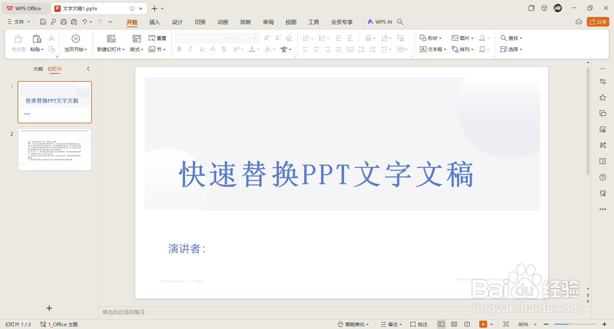
Task: Center align text
Action: [316, 49]
